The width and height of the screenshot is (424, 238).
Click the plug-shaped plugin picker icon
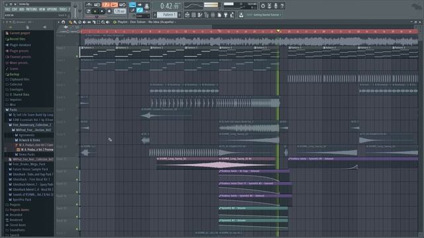pos(226,15)
